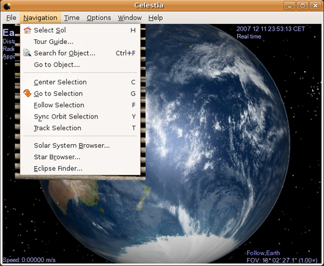Select Center Selection

pos(80,82)
